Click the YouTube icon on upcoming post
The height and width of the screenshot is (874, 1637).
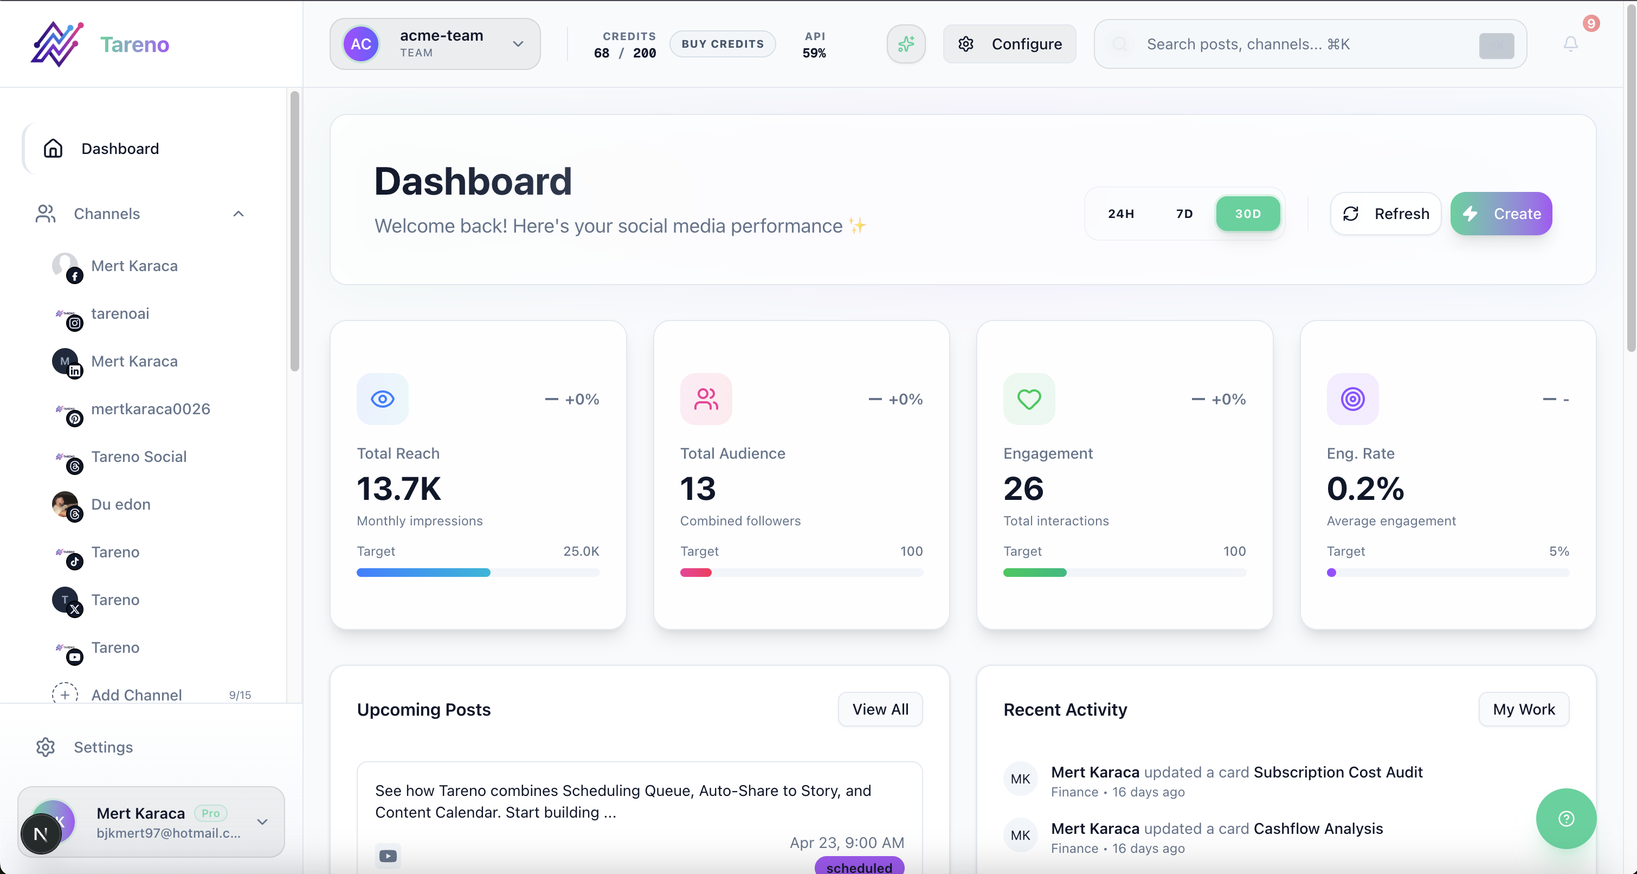tap(388, 856)
